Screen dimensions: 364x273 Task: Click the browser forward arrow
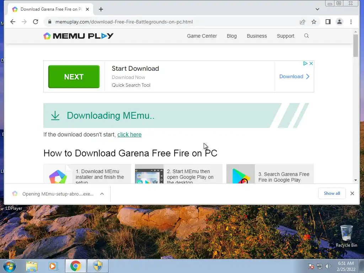coord(24,22)
